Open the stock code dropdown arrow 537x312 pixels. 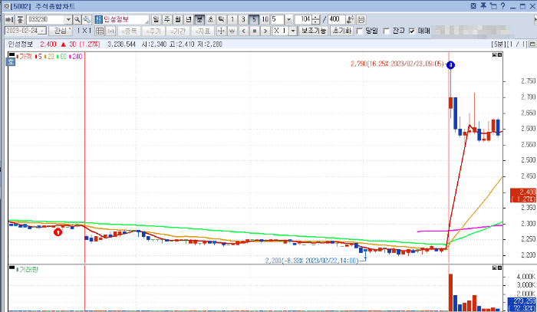pyautogui.click(x=68, y=19)
